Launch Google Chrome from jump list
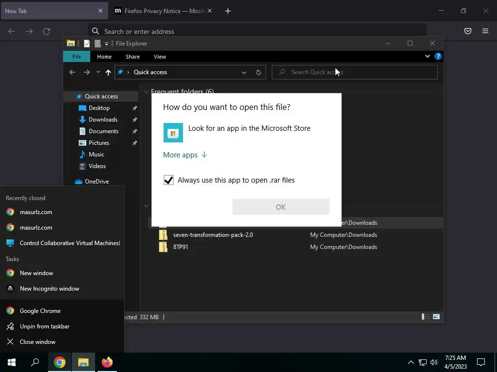497x372 pixels. [62, 310]
